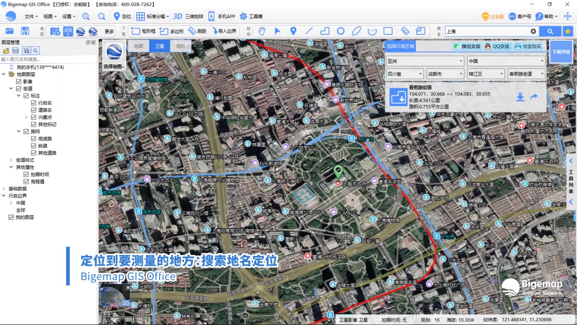Click the 矩形框 rectangle download tool
Image resolution: width=577 pixels, height=325 pixels.
click(144, 31)
